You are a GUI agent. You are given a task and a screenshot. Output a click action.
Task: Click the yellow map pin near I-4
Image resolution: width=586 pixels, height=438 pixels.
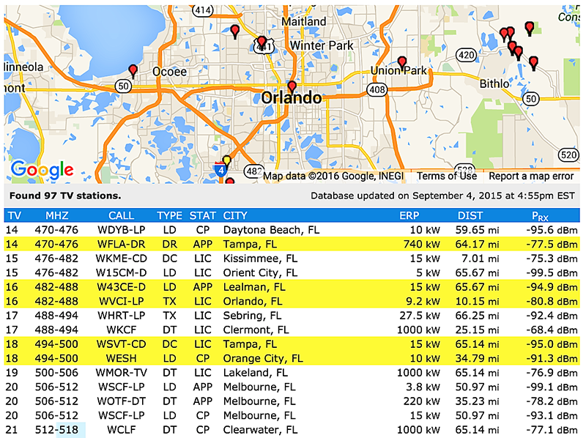226,162
